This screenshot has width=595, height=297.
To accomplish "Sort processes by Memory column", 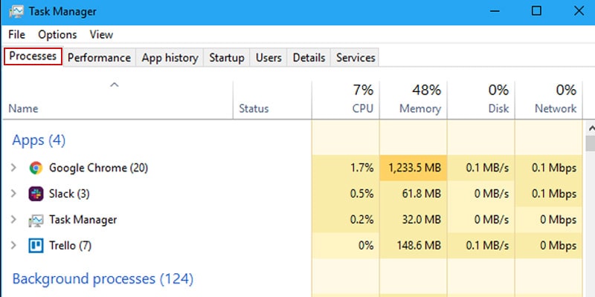I will coord(414,99).
